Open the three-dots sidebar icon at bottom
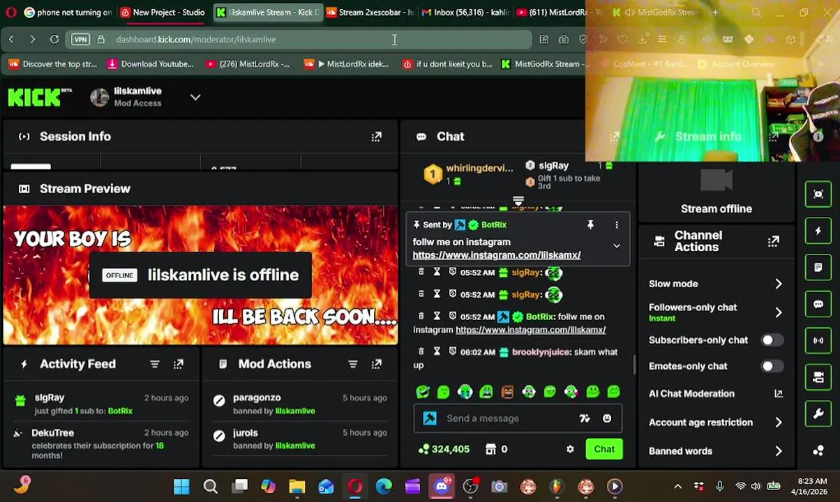Screen dimensions: 840x502 coord(818,450)
